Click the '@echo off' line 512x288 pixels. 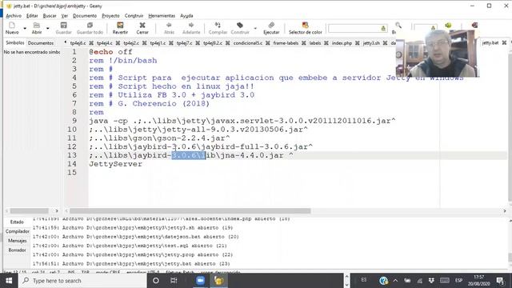[110, 52]
